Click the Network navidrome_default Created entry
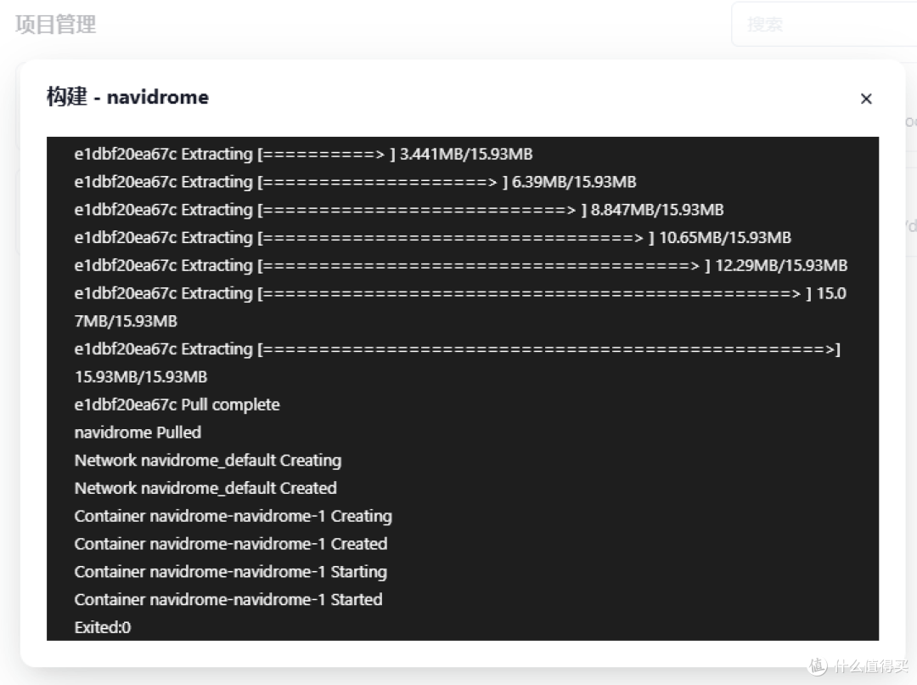Image resolution: width=917 pixels, height=685 pixels. coord(205,488)
